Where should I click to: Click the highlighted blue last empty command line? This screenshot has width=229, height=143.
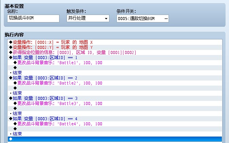[x=115, y=139]
